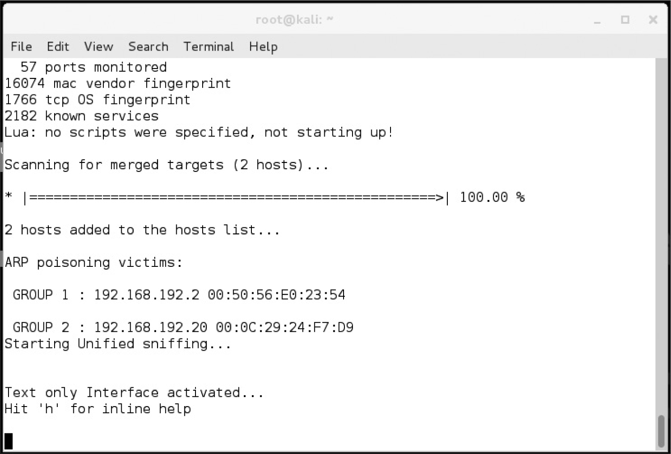This screenshot has width=671, height=454.
Task: Click the "Hit 'h' for inline help" line
Action: 98,409
